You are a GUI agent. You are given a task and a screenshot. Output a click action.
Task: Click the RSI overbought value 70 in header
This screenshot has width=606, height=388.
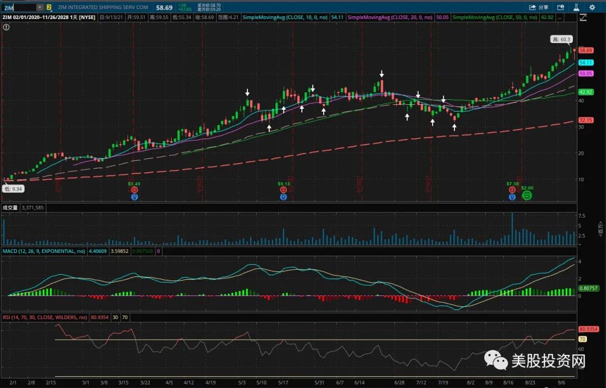(125, 317)
